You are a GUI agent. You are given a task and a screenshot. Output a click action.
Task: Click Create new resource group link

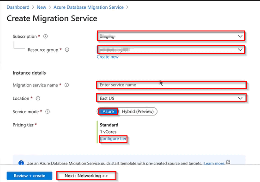108,57
